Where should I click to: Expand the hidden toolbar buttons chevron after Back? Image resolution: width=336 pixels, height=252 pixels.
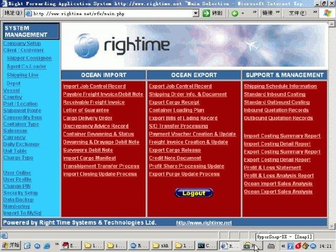pyautogui.click(x=254, y=13)
